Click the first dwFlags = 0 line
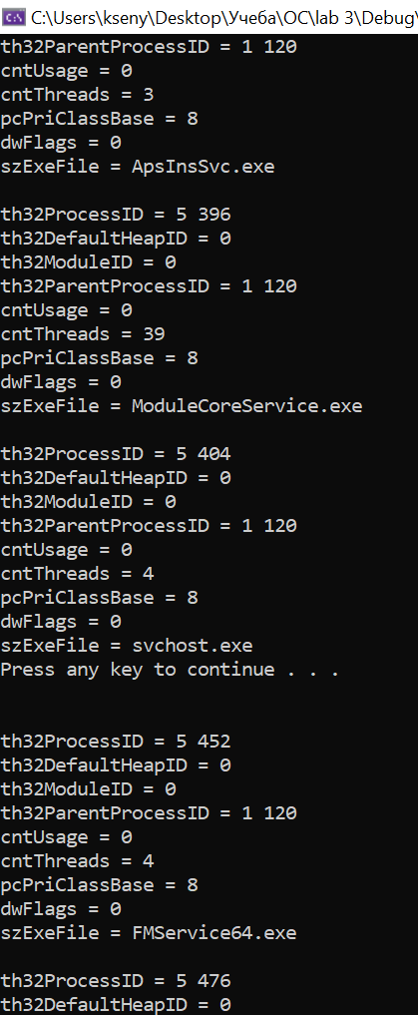The width and height of the screenshot is (418, 1015). point(61,143)
